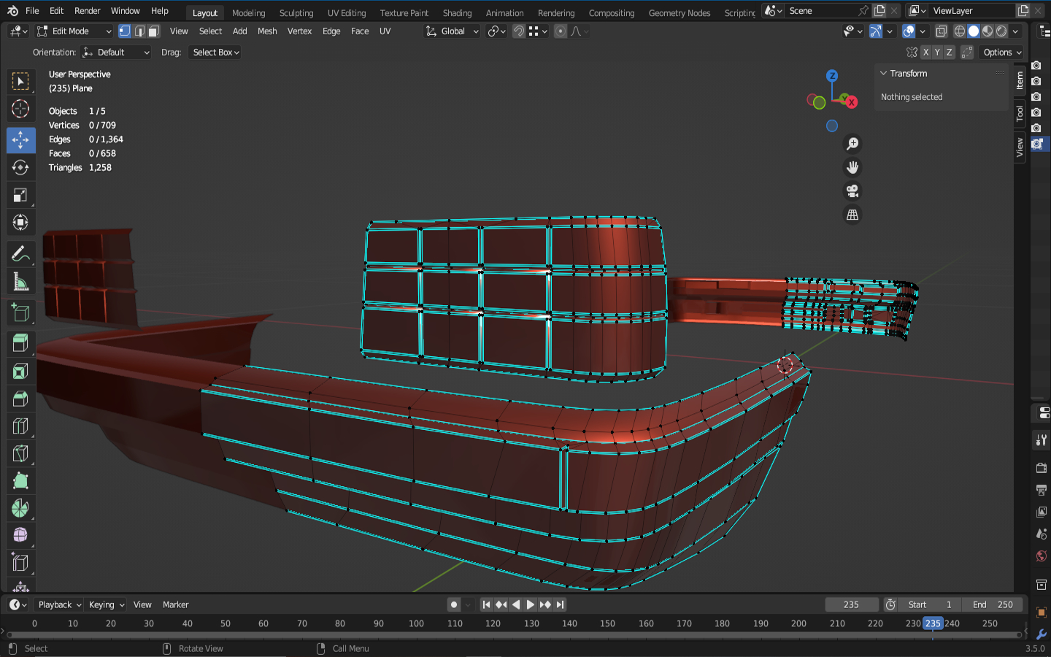Click the Play animation button
The image size is (1051, 657).
point(531,604)
